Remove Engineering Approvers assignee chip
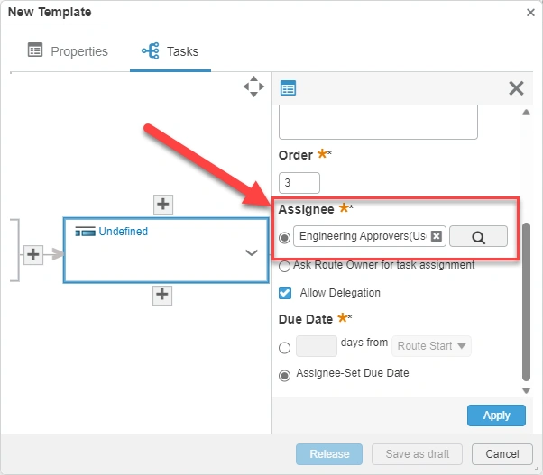 (x=437, y=236)
